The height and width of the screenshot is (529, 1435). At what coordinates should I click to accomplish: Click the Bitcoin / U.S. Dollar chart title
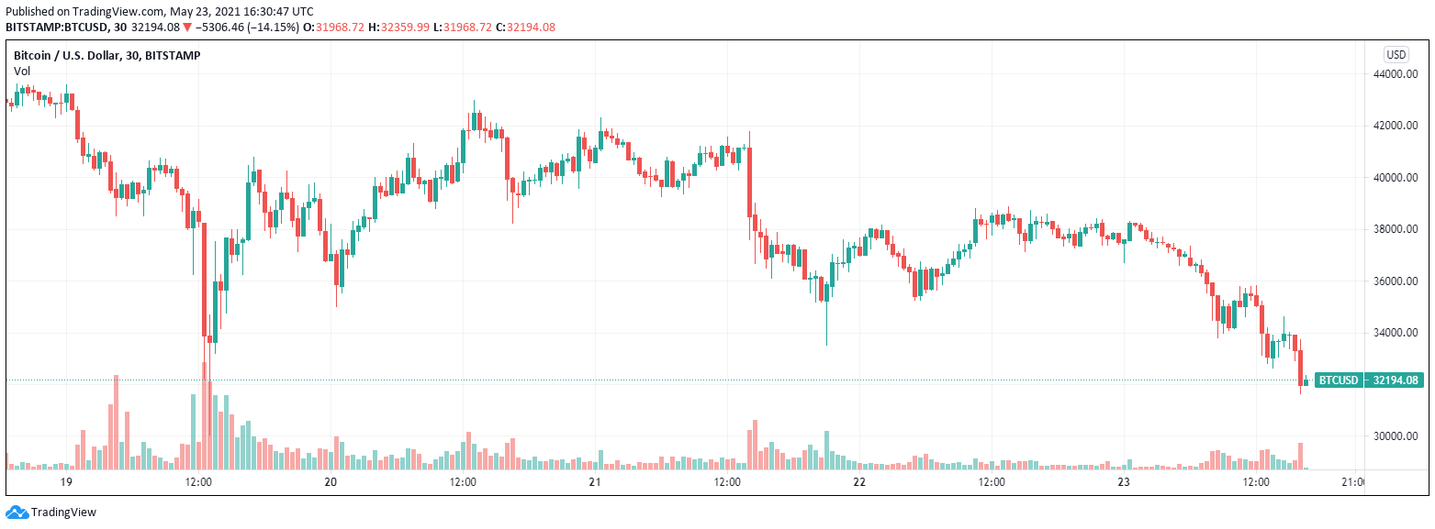click(x=107, y=56)
